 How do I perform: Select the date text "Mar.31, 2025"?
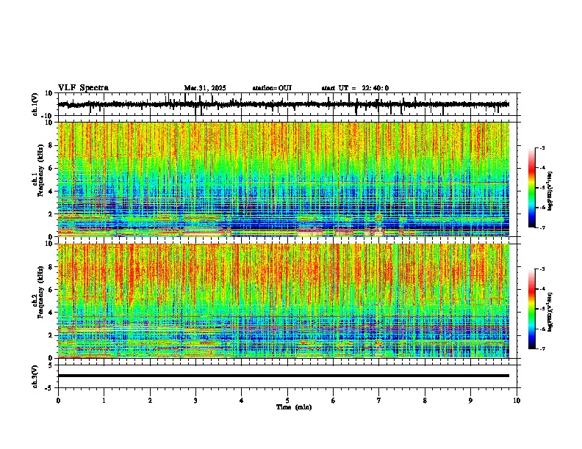point(205,88)
